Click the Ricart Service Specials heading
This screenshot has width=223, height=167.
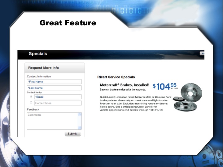[x=116, y=77]
